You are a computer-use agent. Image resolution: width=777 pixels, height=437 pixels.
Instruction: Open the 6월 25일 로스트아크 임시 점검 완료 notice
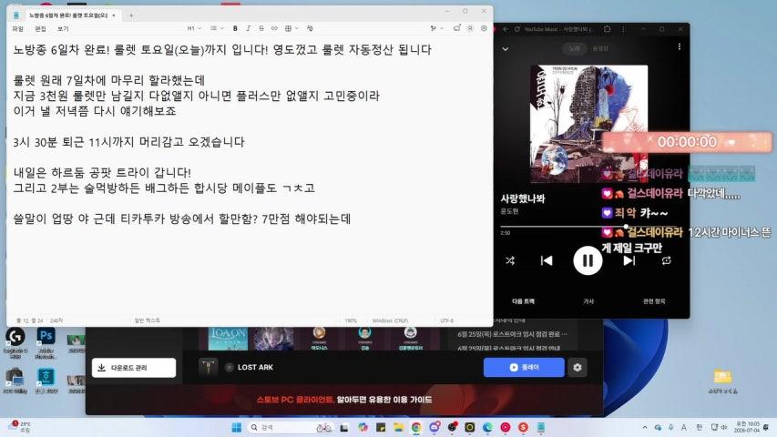pyautogui.click(x=513, y=334)
